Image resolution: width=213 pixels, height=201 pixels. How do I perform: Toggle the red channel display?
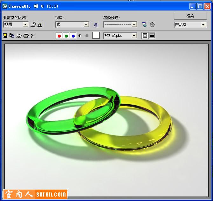coord(59,36)
